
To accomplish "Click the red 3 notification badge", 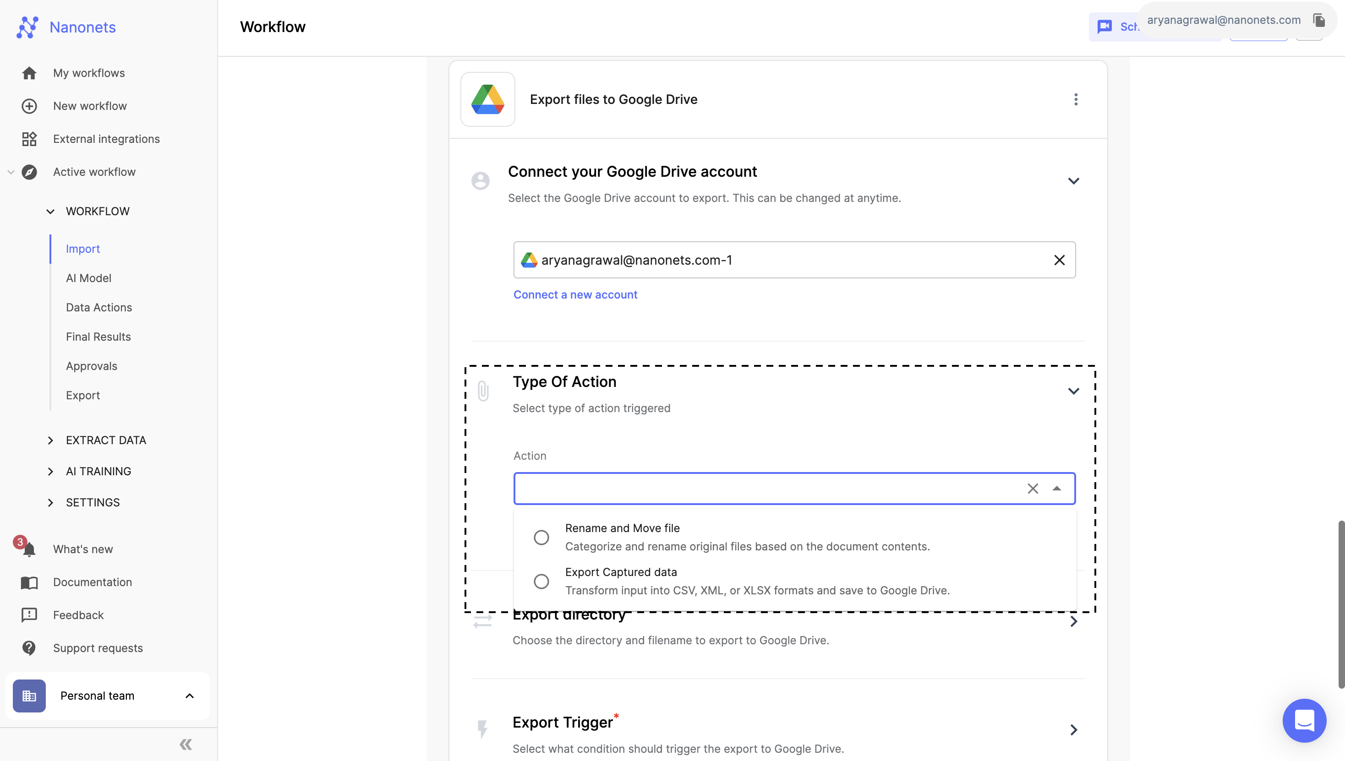I will tap(20, 542).
